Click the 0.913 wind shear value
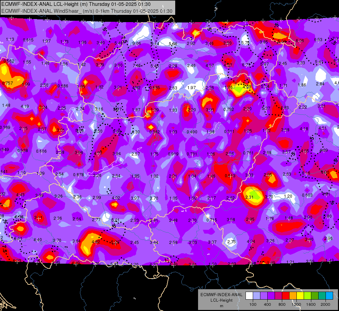The image size is (339, 311). [x=230, y=176]
